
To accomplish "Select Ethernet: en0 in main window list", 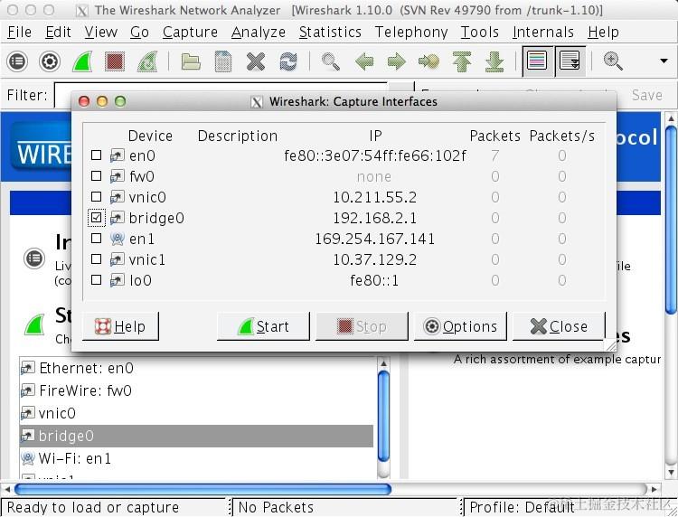I will click(x=197, y=368).
